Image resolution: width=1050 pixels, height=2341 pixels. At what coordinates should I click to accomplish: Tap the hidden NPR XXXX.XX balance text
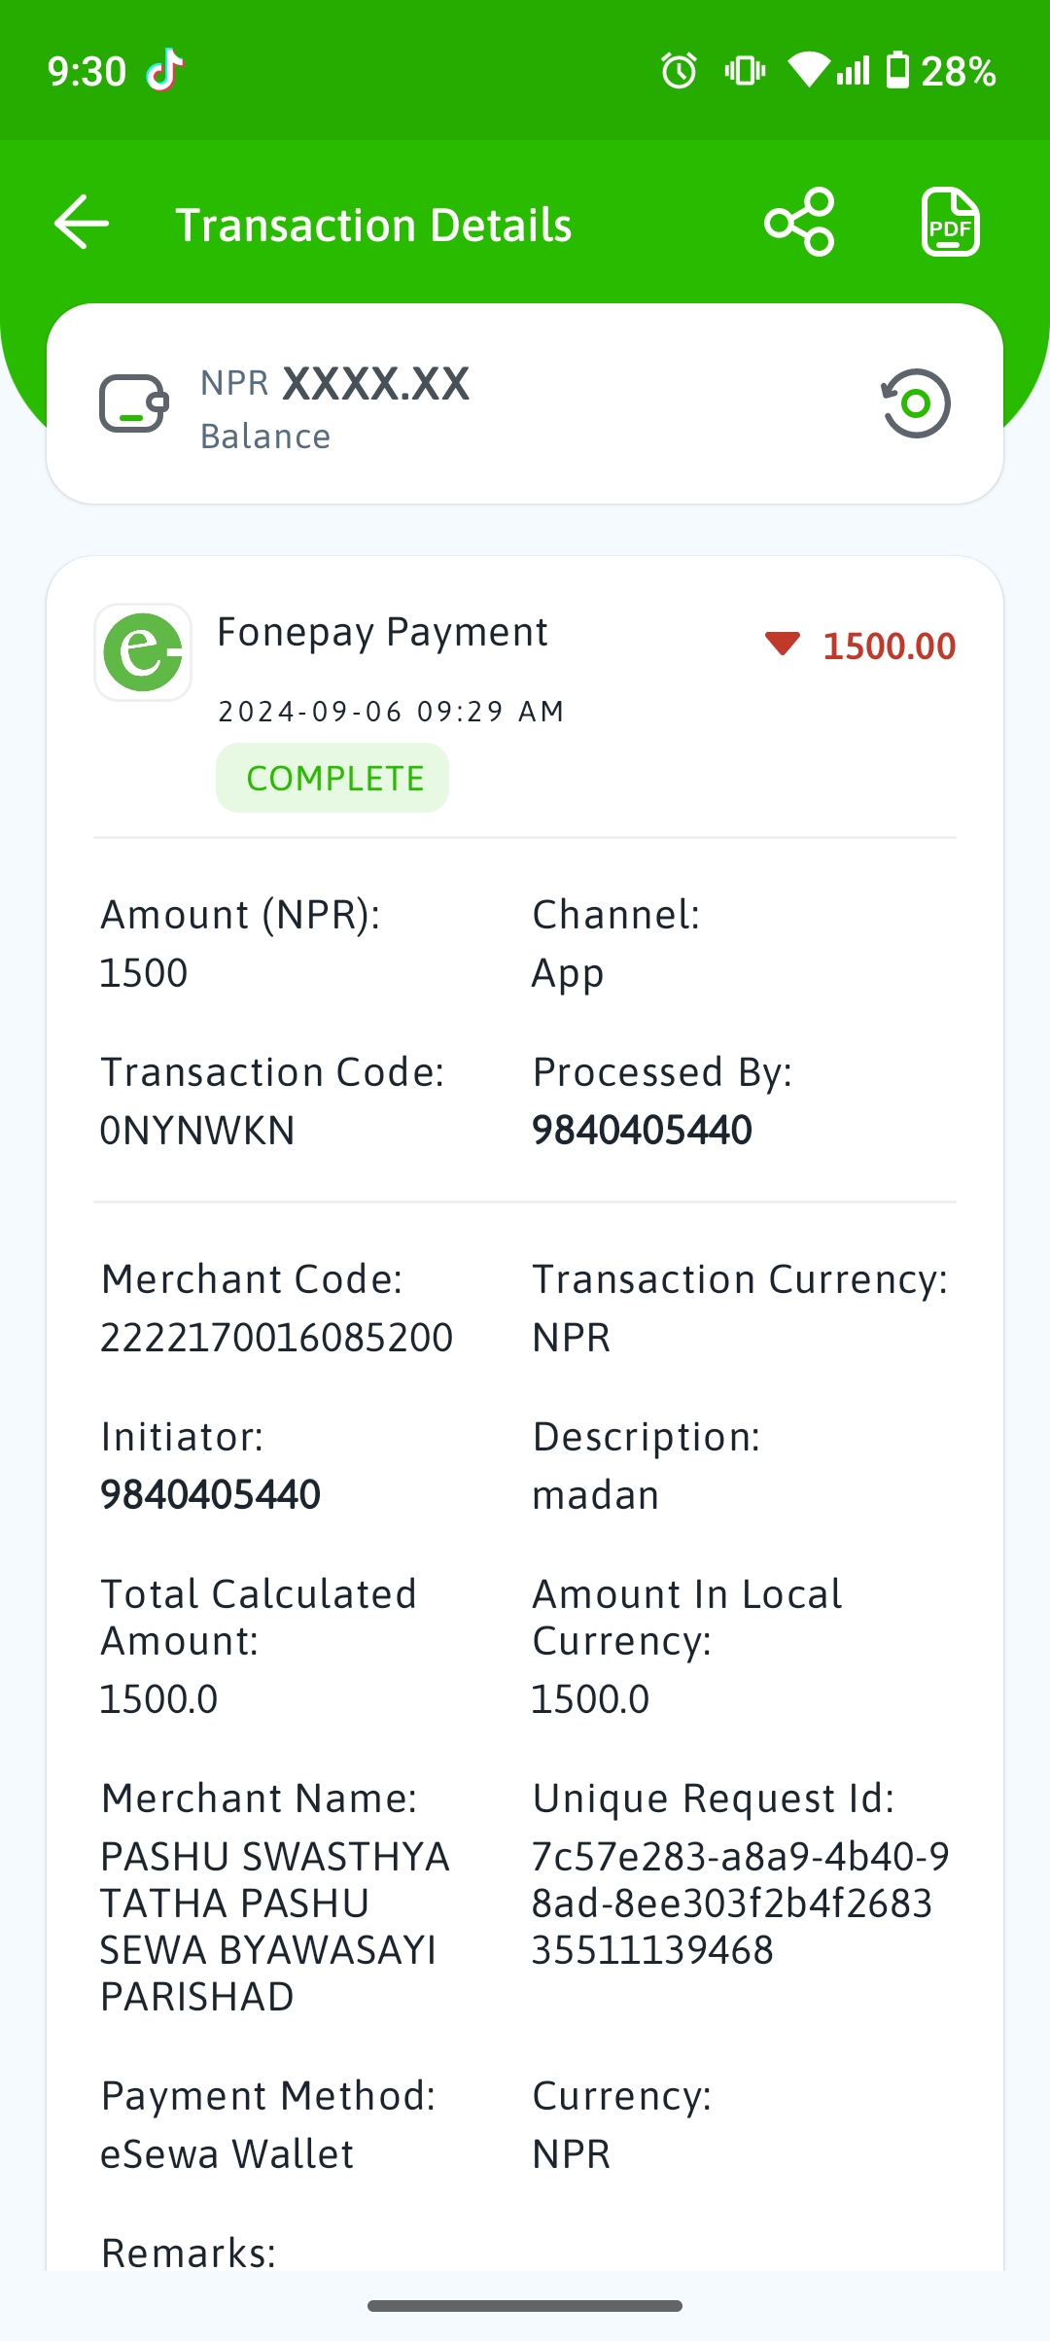point(334,383)
